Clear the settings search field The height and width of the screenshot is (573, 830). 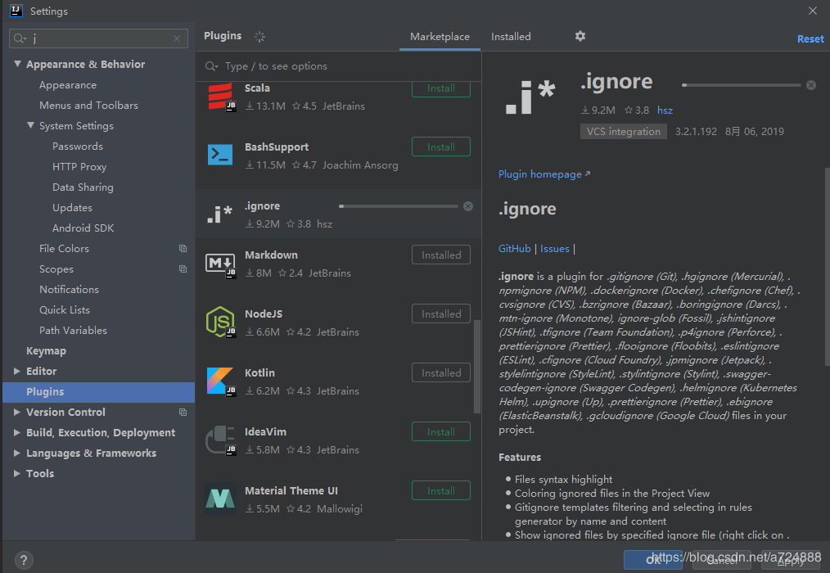[177, 38]
